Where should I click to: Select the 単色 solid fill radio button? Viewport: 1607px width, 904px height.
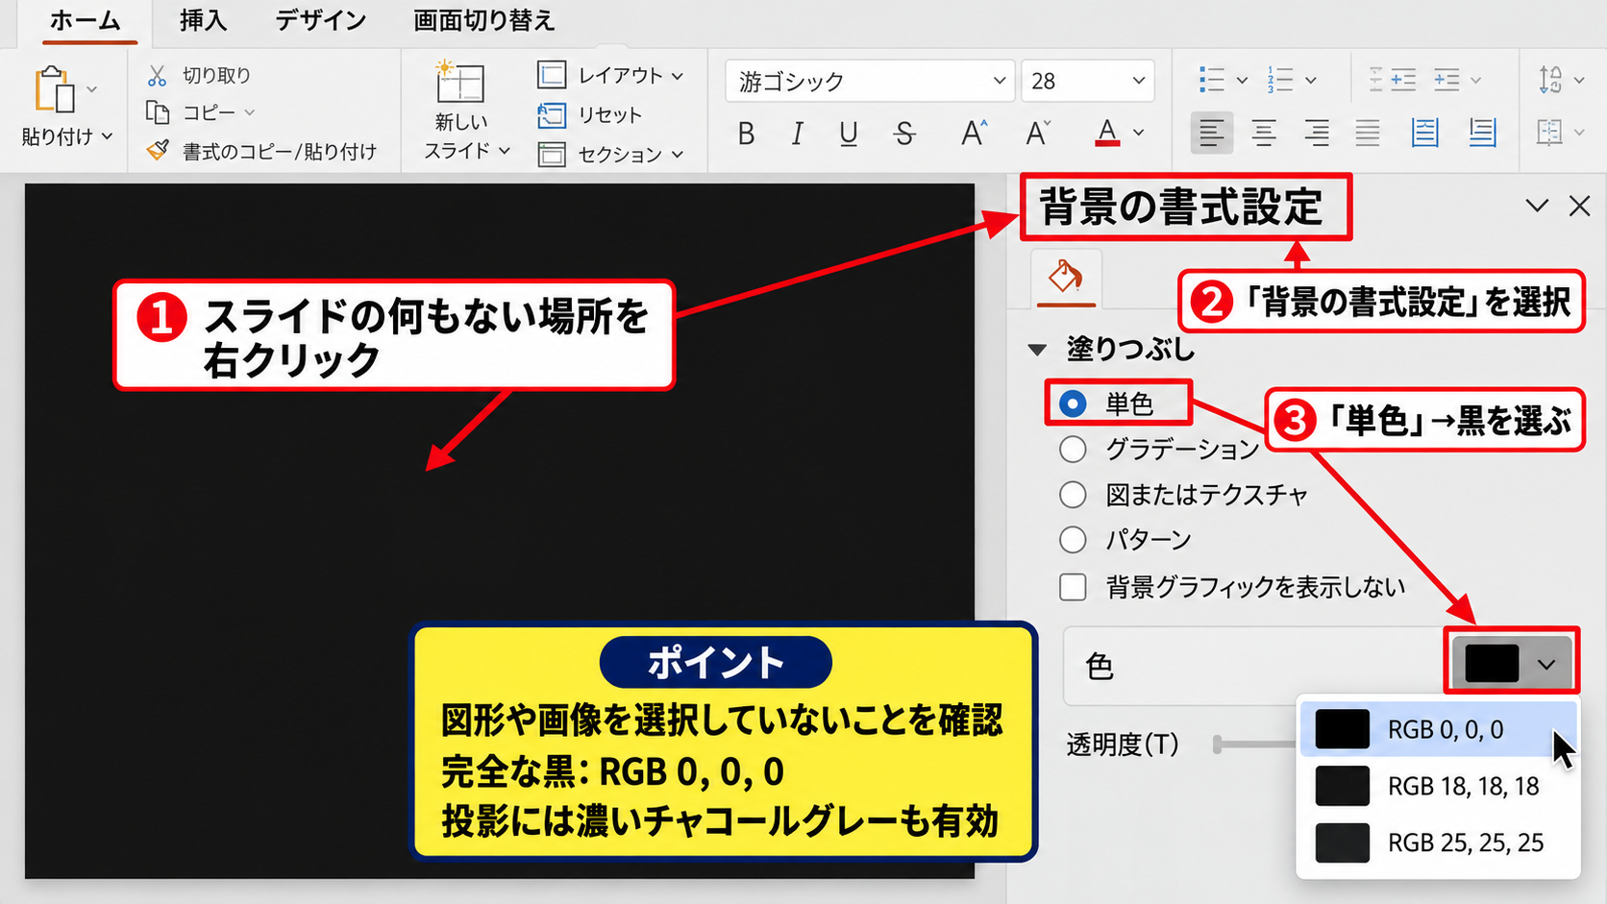click(x=1073, y=403)
